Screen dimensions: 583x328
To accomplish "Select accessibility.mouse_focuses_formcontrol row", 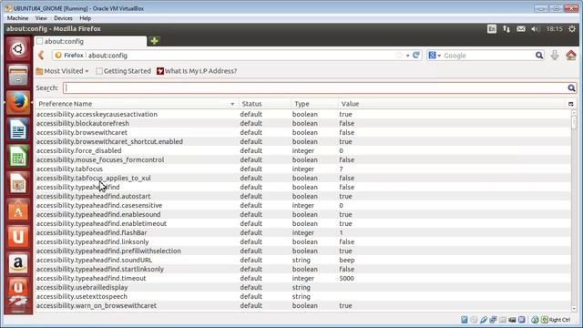I will point(303,159).
